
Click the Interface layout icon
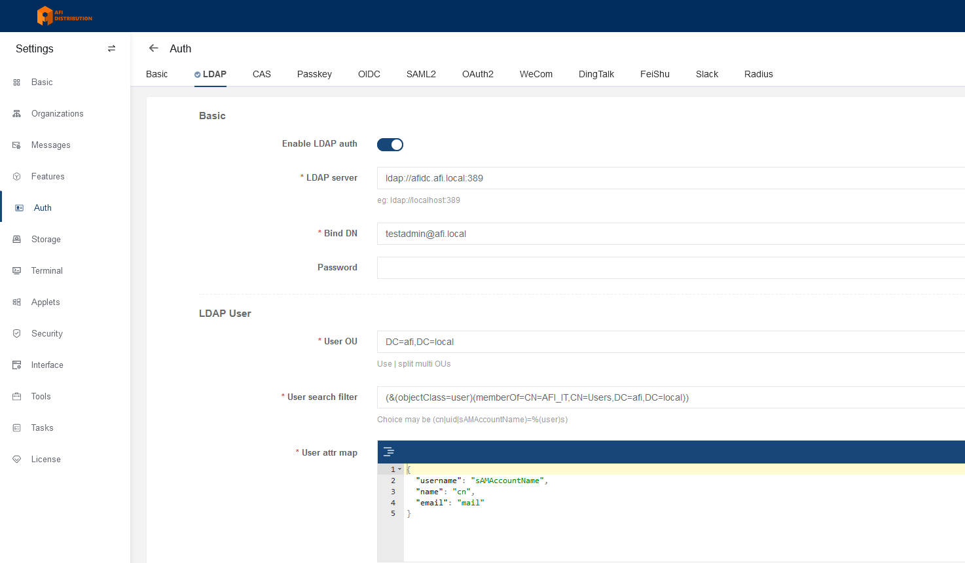coord(17,365)
